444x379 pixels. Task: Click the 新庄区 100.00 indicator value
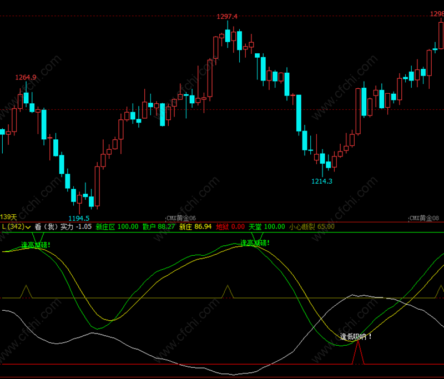coord(117,227)
